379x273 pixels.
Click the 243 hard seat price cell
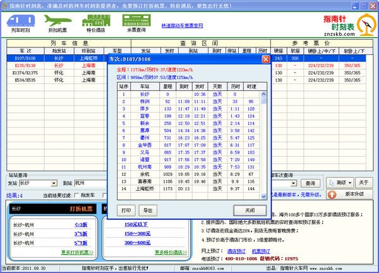(x=279, y=58)
